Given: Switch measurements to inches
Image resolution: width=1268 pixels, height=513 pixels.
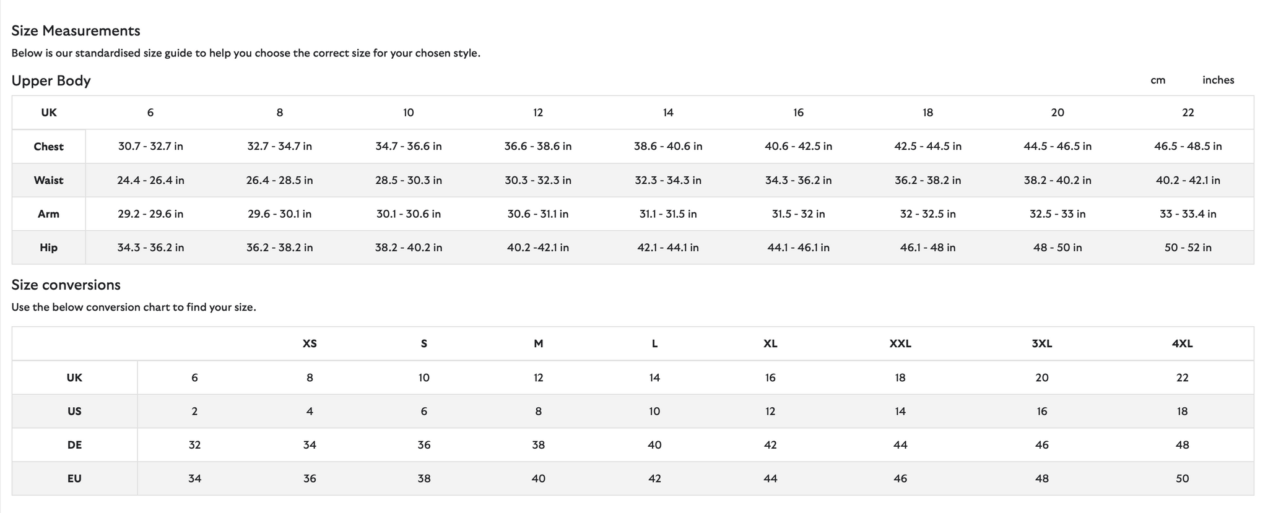Looking at the screenshot, I should point(1218,80).
